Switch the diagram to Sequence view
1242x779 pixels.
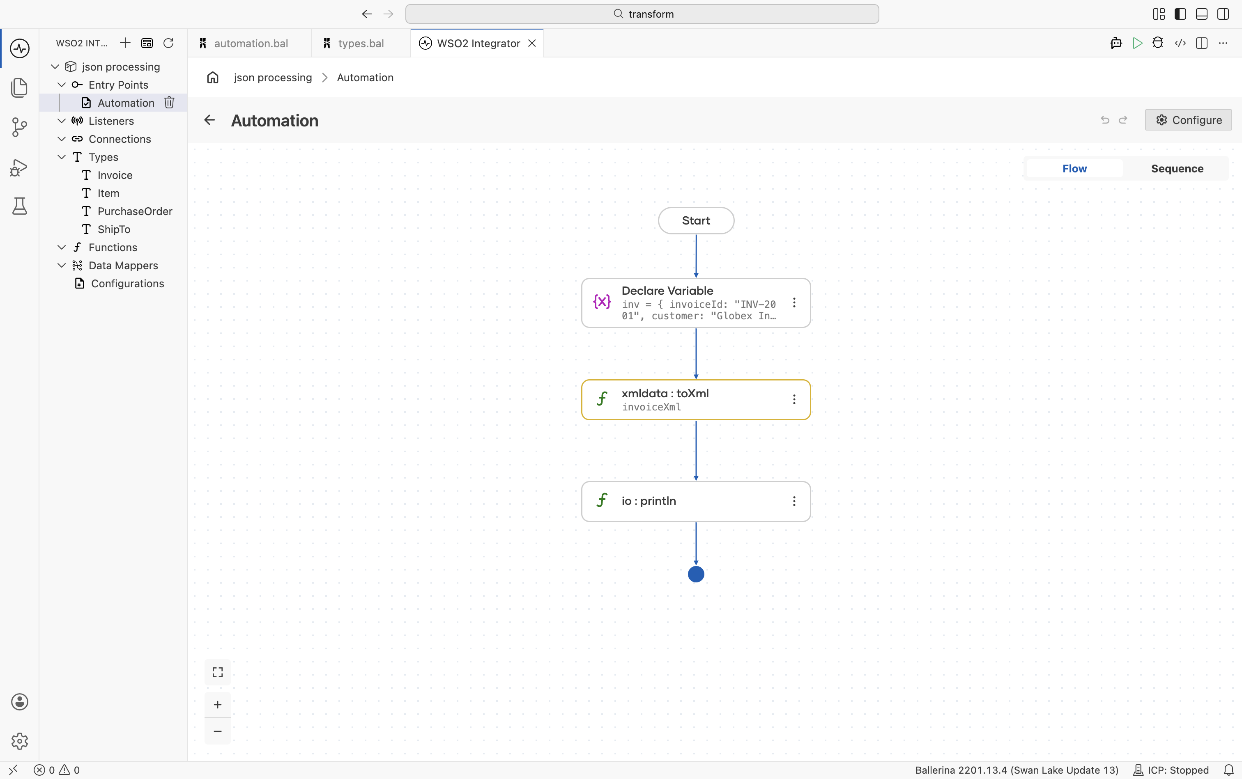click(x=1177, y=168)
